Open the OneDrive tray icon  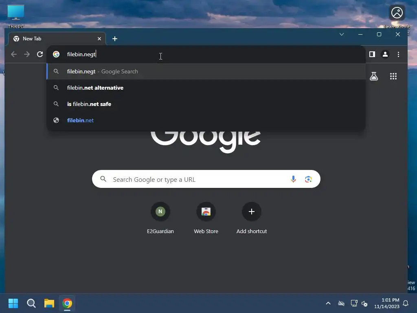341,303
